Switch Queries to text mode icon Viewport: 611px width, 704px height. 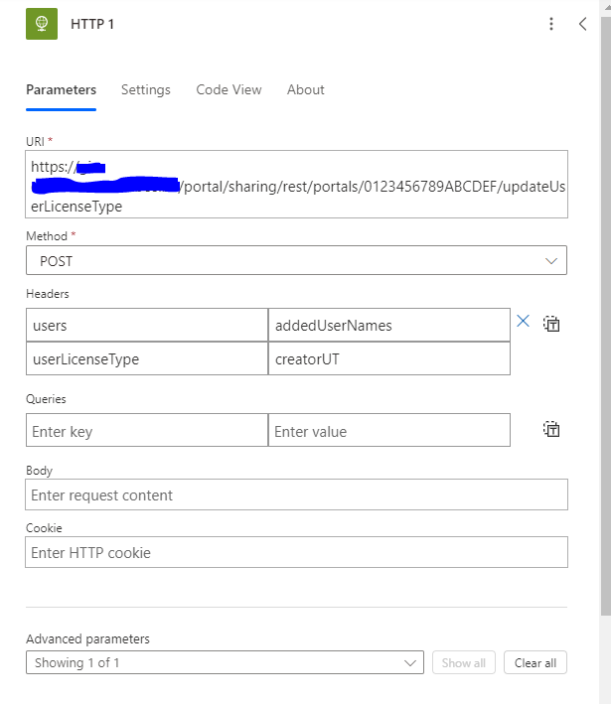click(551, 430)
